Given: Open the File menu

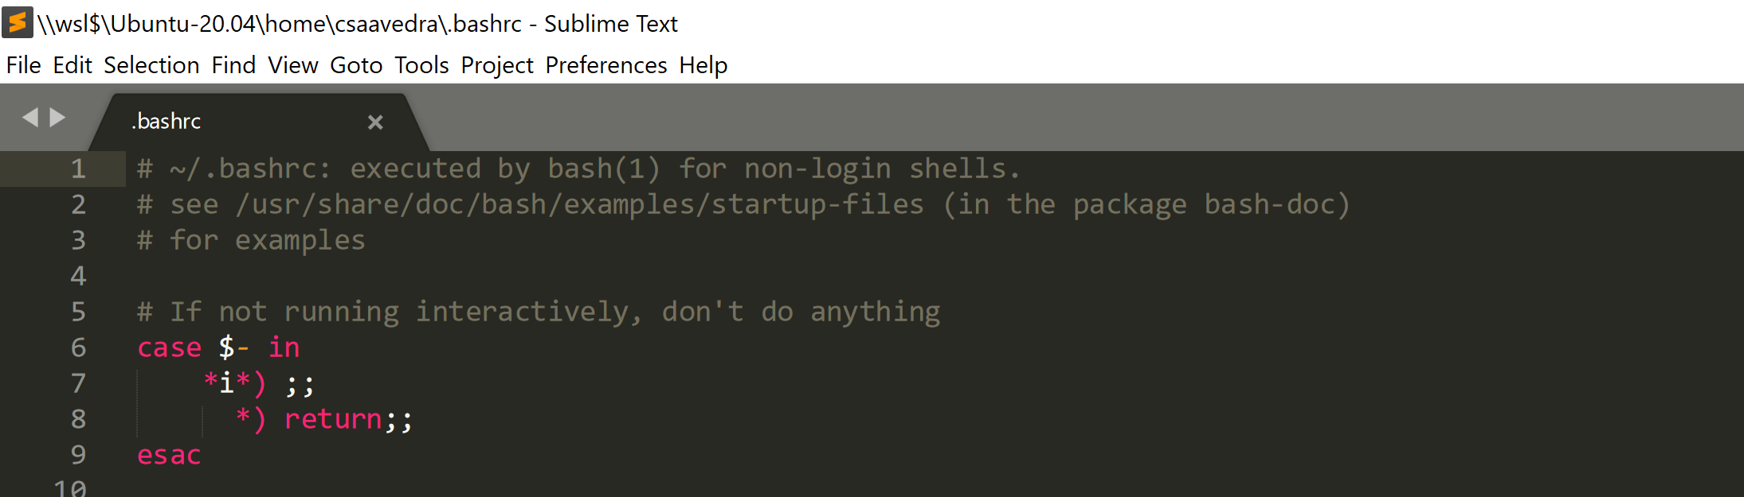Looking at the screenshot, I should [23, 65].
